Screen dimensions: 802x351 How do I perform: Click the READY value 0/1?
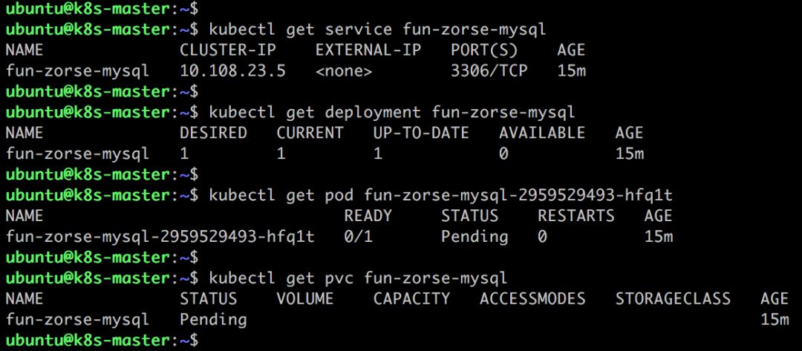coord(358,237)
